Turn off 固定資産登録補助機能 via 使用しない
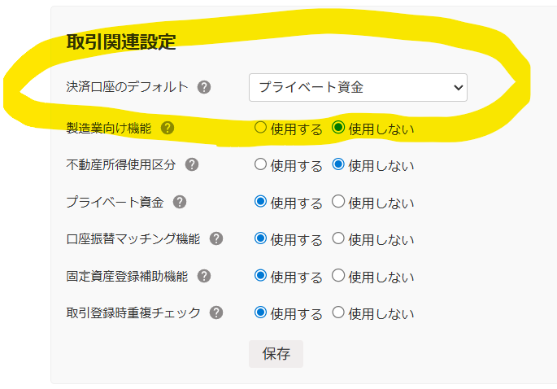 [x=339, y=275]
